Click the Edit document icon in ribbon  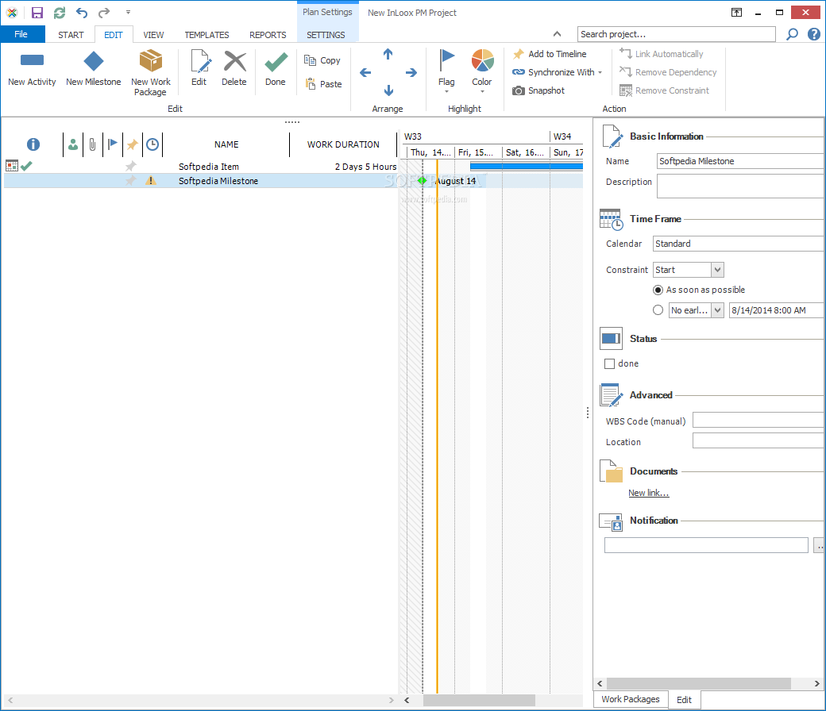point(200,61)
